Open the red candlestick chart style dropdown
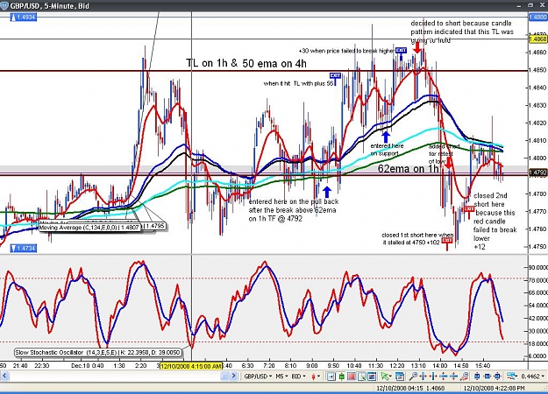548x394 pixels. pos(316,376)
